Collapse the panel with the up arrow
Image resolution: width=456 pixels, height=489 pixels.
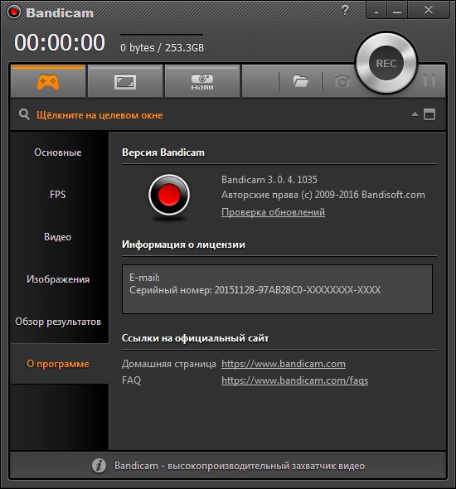(x=415, y=114)
